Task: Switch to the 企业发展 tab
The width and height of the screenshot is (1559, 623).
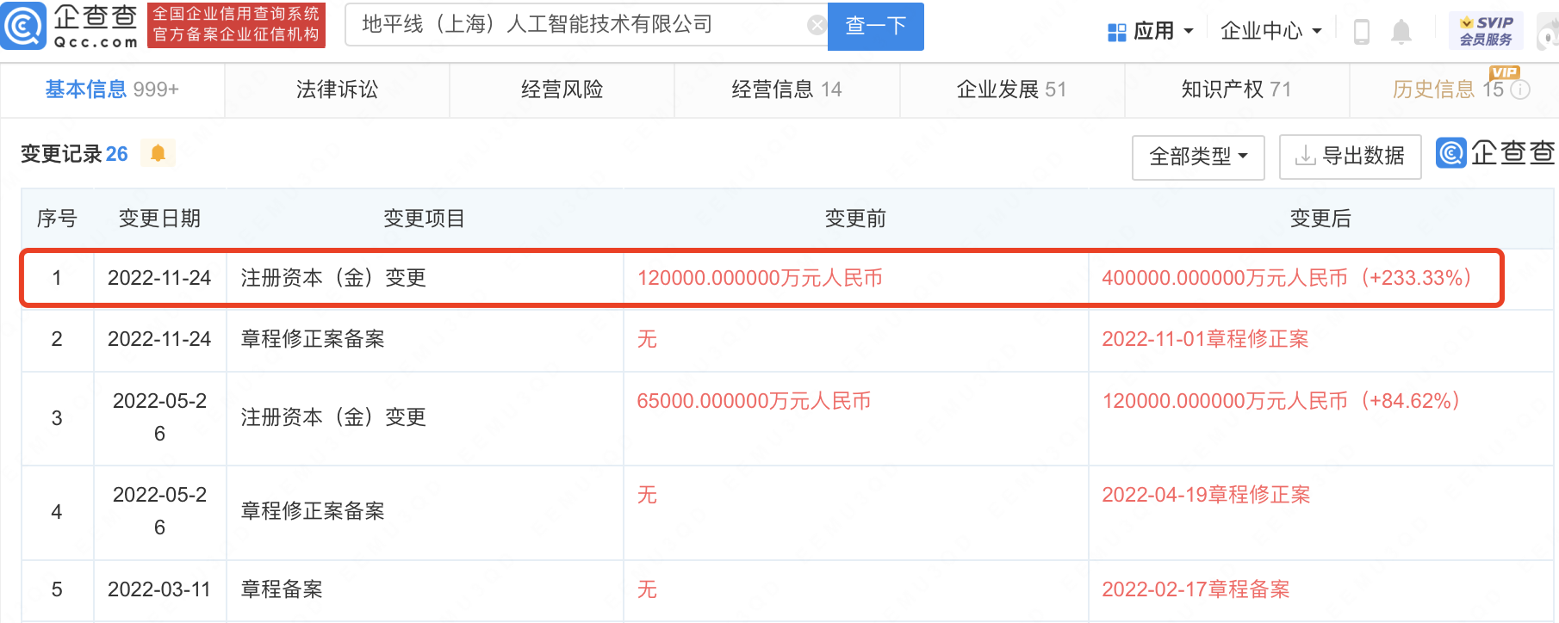Action: click(1011, 89)
